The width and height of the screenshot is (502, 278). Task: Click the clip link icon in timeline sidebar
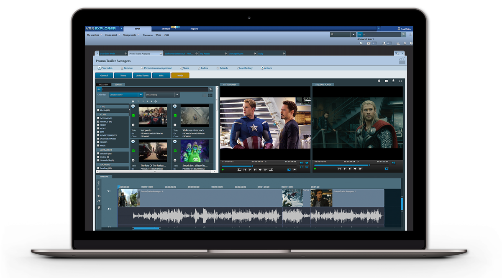(x=99, y=207)
